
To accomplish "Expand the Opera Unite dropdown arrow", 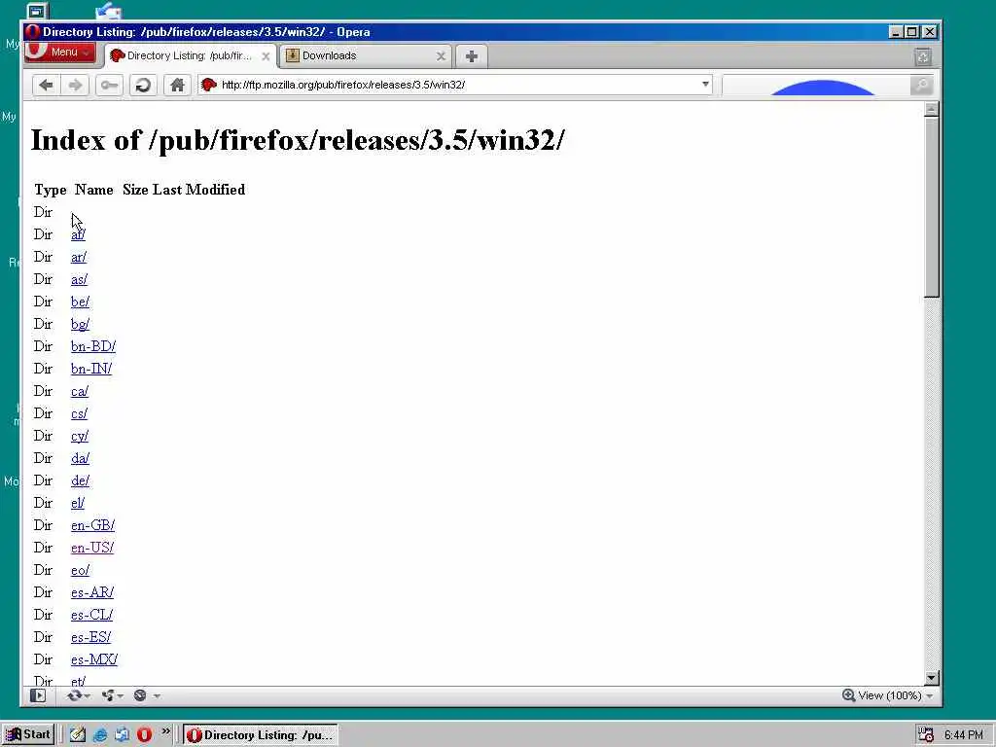I will click(x=120, y=696).
